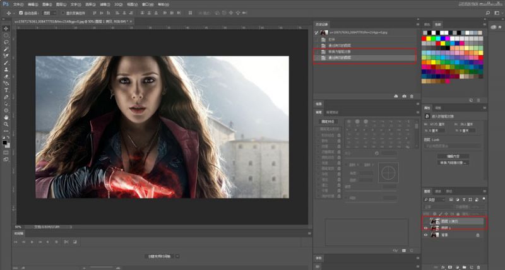The image size is (505, 270).
Task: Pick the red swatch in Swatches panel
Action: [425, 38]
